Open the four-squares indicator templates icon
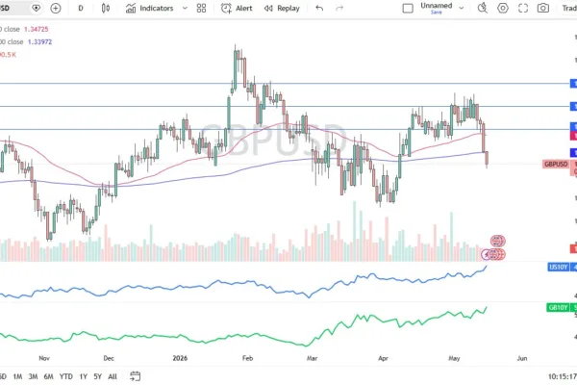This screenshot has width=577, height=385. coord(201,8)
